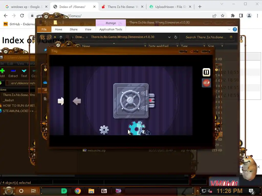
Task: Go forward in Explorer navigation
Action: (49, 37)
